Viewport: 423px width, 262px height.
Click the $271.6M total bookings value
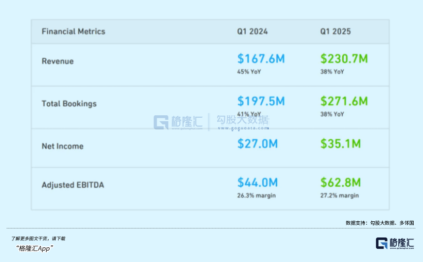point(344,101)
